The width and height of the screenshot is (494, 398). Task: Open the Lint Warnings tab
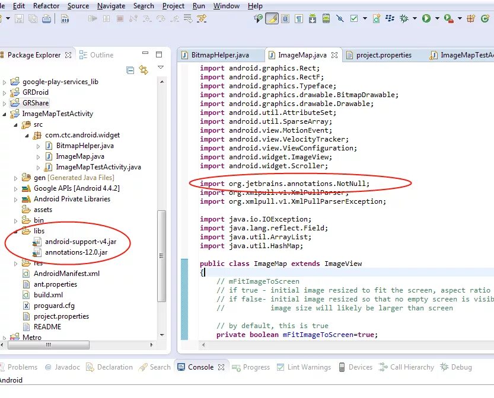[x=304, y=367]
